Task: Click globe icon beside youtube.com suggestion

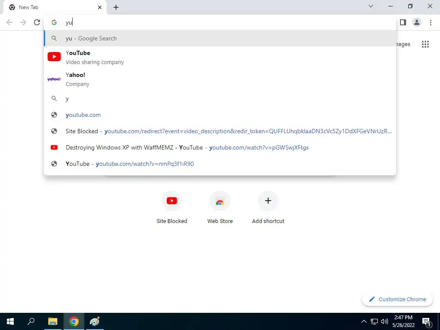Action: pos(54,115)
